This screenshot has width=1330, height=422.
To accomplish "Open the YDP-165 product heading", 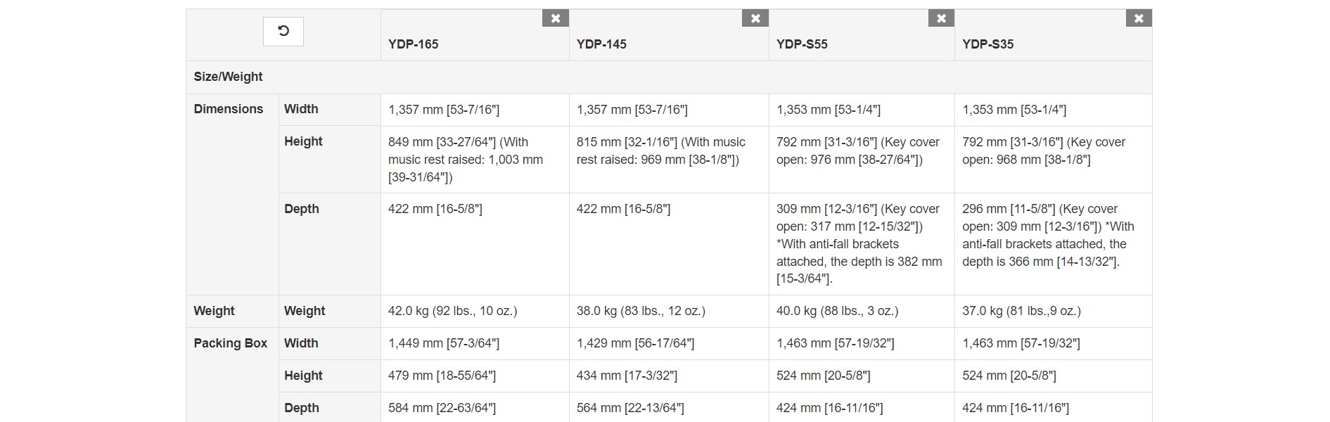I will [x=414, y=44].
